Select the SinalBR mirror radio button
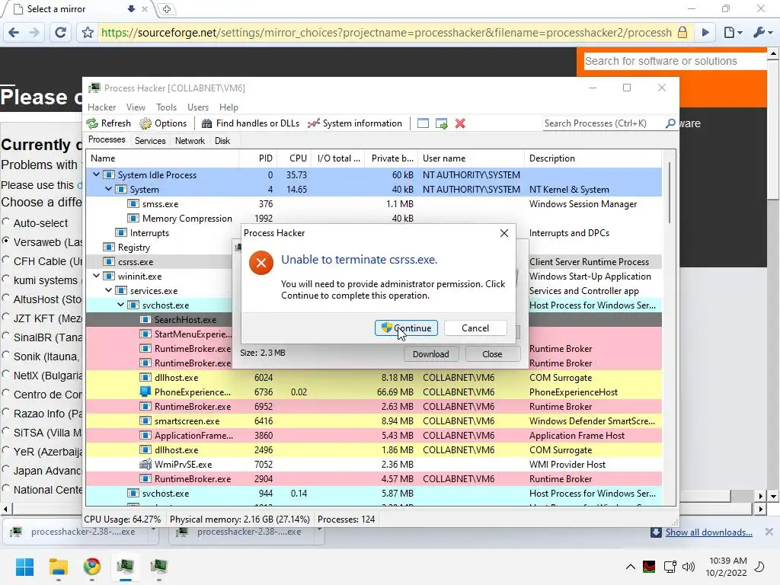Viewport: 780px width, 585px height. pyautogui.click(x=6, y=336)
